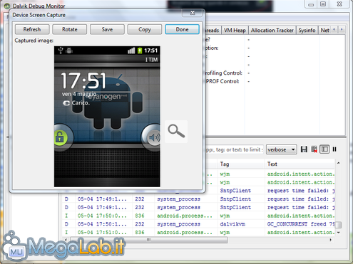This screenshot has height=264, width=353.
Task: Switch to the VM Heap tab
Action: pyautogui.click(x=235, y=31)
